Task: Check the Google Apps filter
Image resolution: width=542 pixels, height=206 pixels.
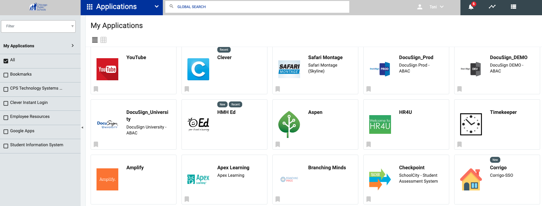Action: pos(6,132)
